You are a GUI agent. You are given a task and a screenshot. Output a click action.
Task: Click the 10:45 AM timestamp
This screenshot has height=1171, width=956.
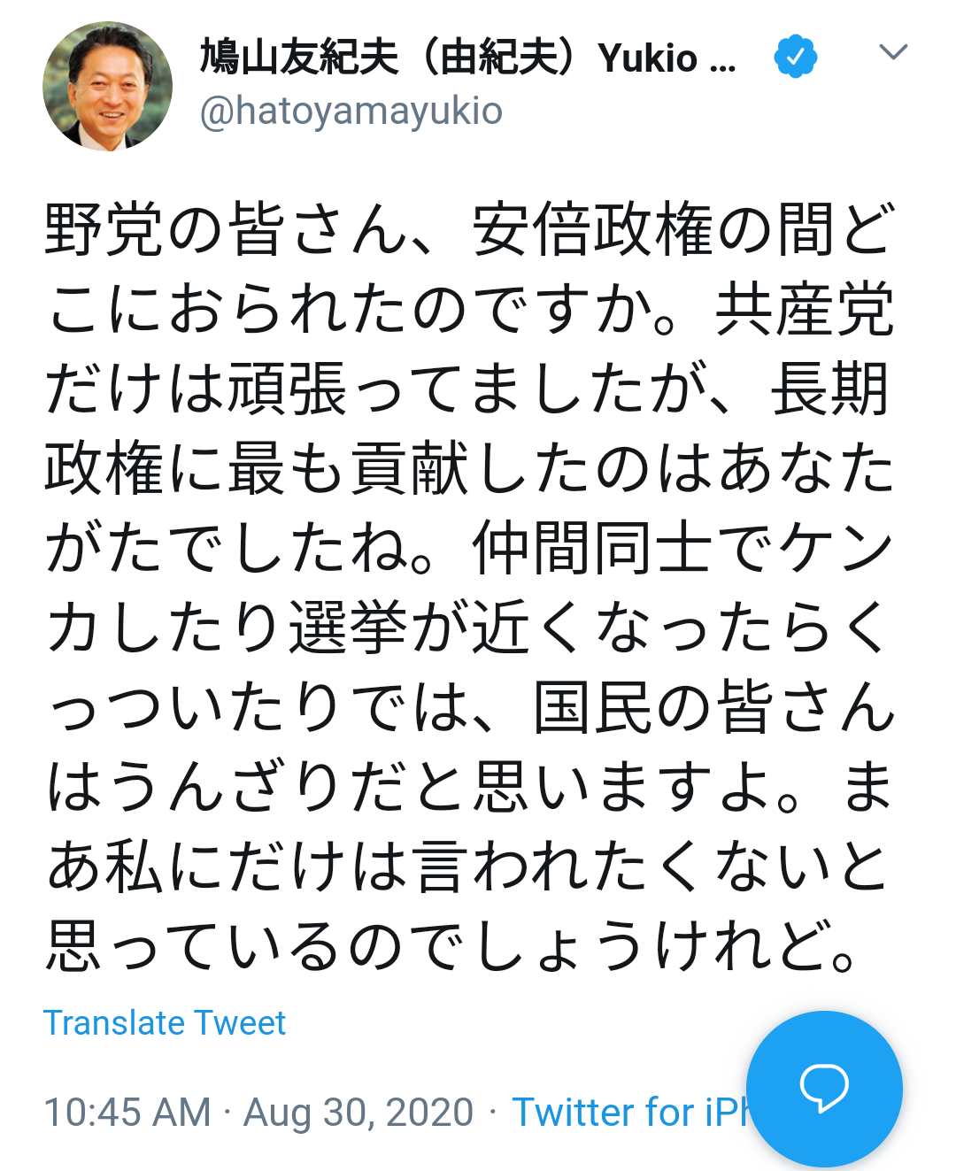[x=127, y=1113]
